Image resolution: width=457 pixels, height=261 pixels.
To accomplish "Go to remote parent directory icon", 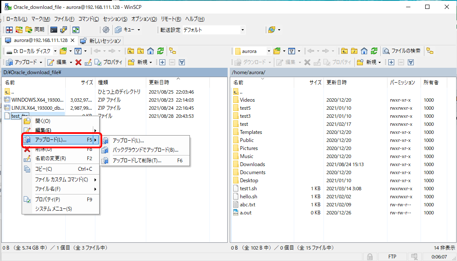I will (345, 51).
